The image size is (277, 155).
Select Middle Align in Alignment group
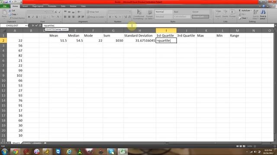69,12
